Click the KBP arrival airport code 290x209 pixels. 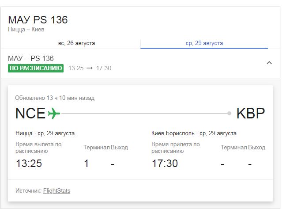tap(250, 114)
